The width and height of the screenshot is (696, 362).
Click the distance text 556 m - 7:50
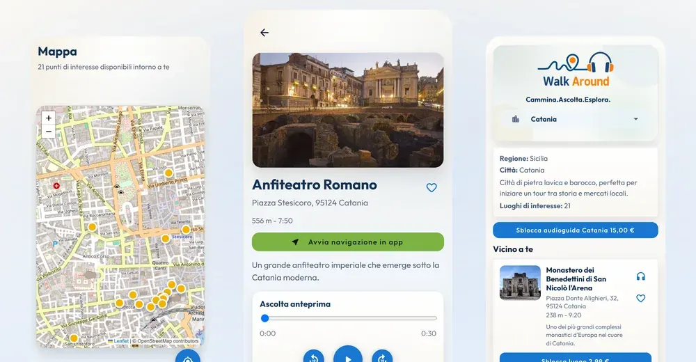272,221
